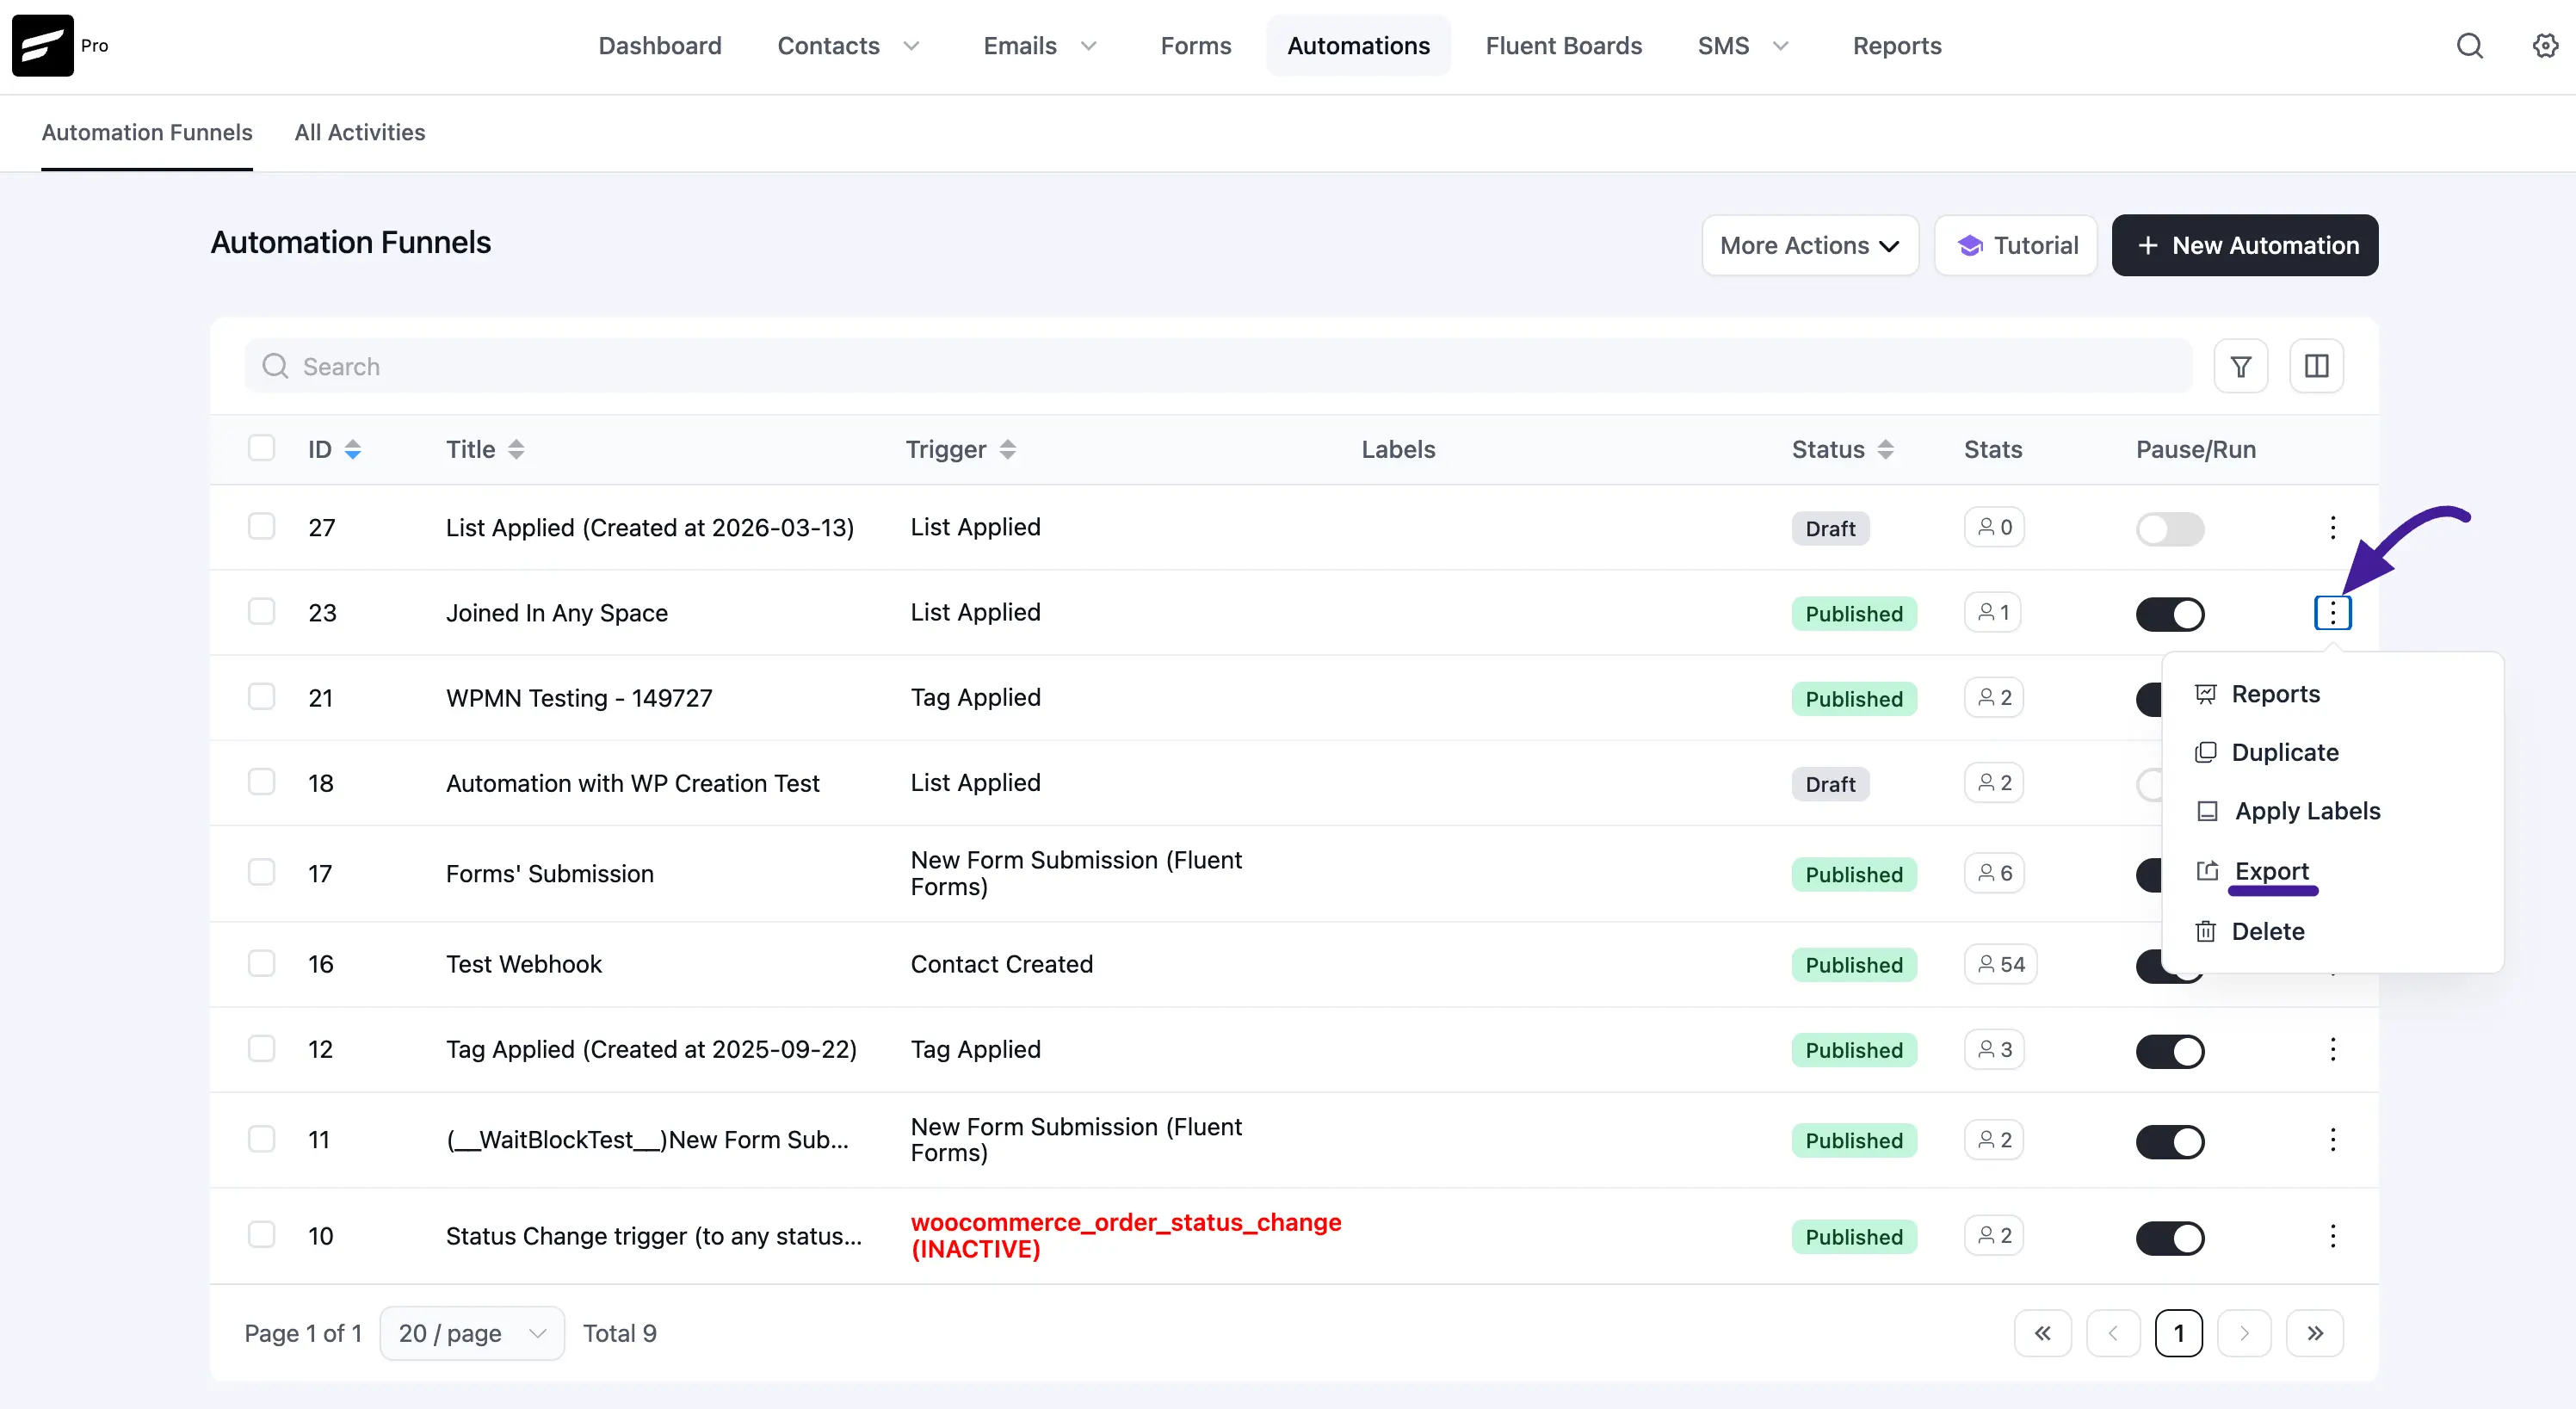Check the select-all checkbox in the table header
Viewport: 2576px width, 1409px height.
261,448
